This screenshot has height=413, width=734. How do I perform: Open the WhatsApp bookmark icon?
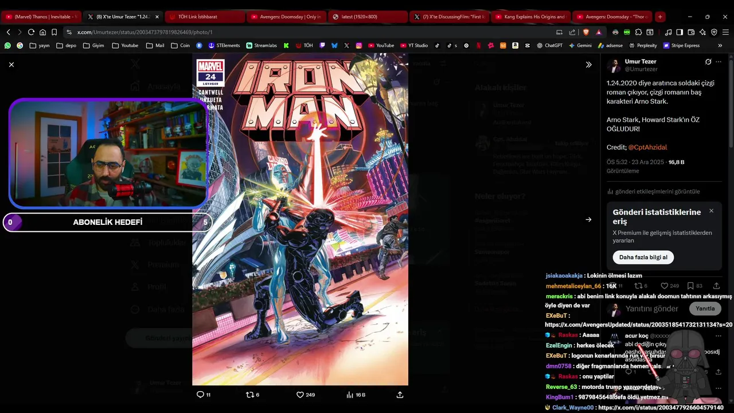click(x=7, y=45)
